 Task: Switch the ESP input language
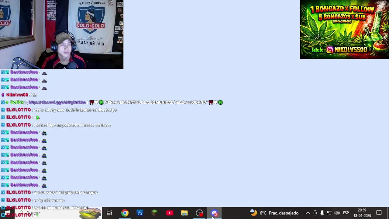346,213
